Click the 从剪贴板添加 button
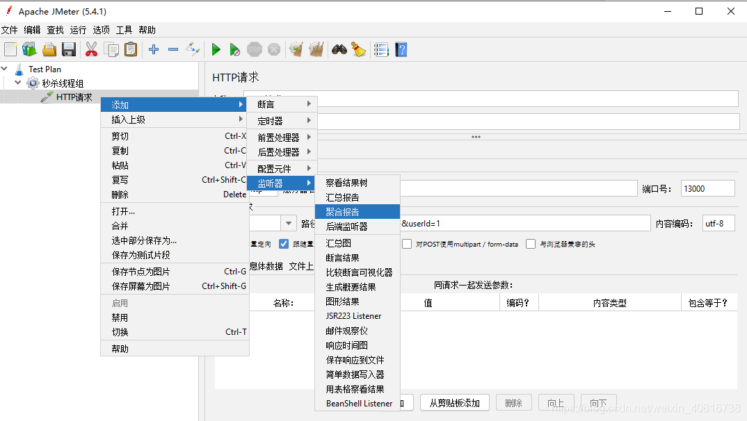Image resolution: width=747 pixels, height=421 pixels. [x=454, y=403]
